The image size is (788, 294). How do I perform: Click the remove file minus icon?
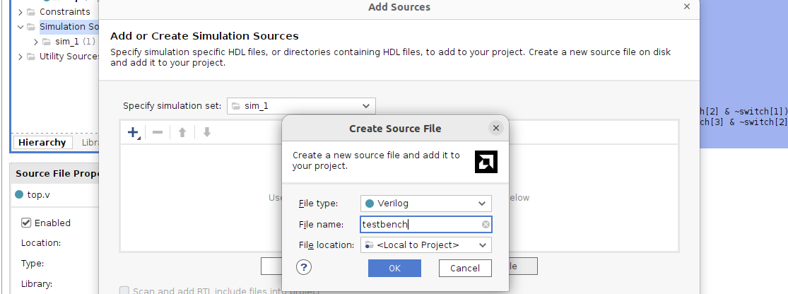pyautogui.click(x=158, y=132)
